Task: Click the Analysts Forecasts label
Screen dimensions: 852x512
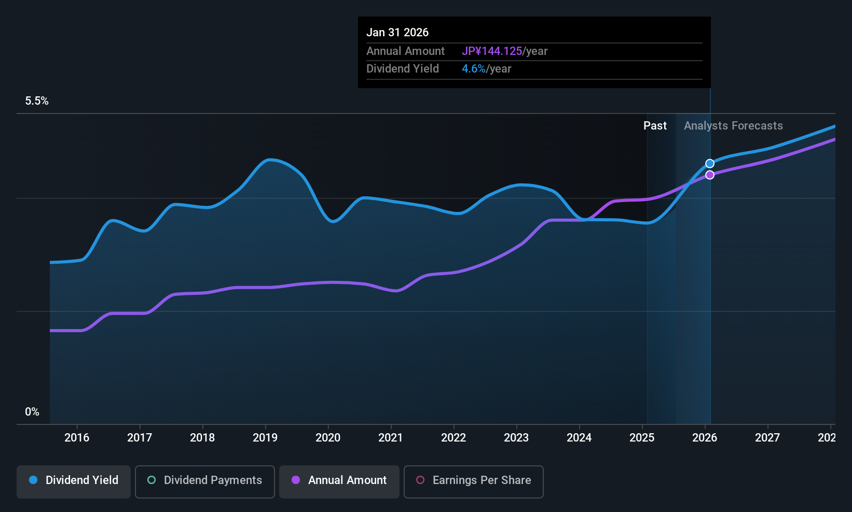Action: (733, 125)
